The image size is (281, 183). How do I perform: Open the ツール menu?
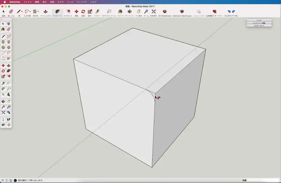[70, 2]
